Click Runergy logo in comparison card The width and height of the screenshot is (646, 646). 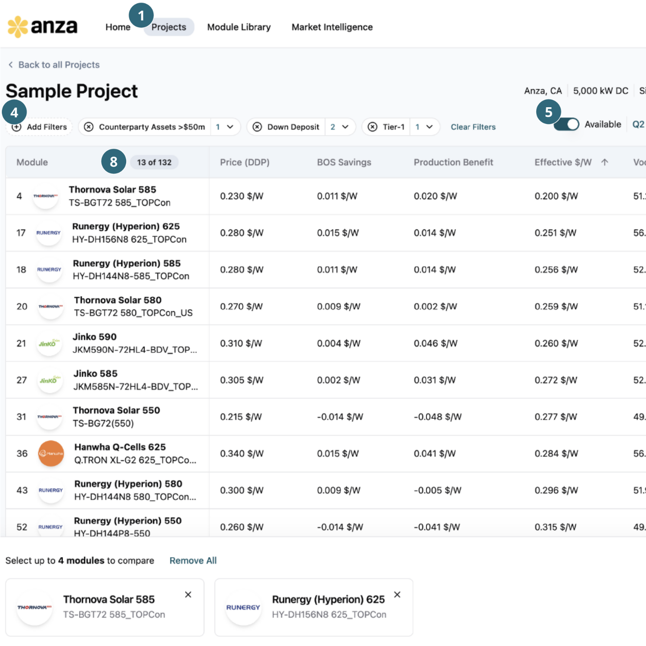(243, 607)
